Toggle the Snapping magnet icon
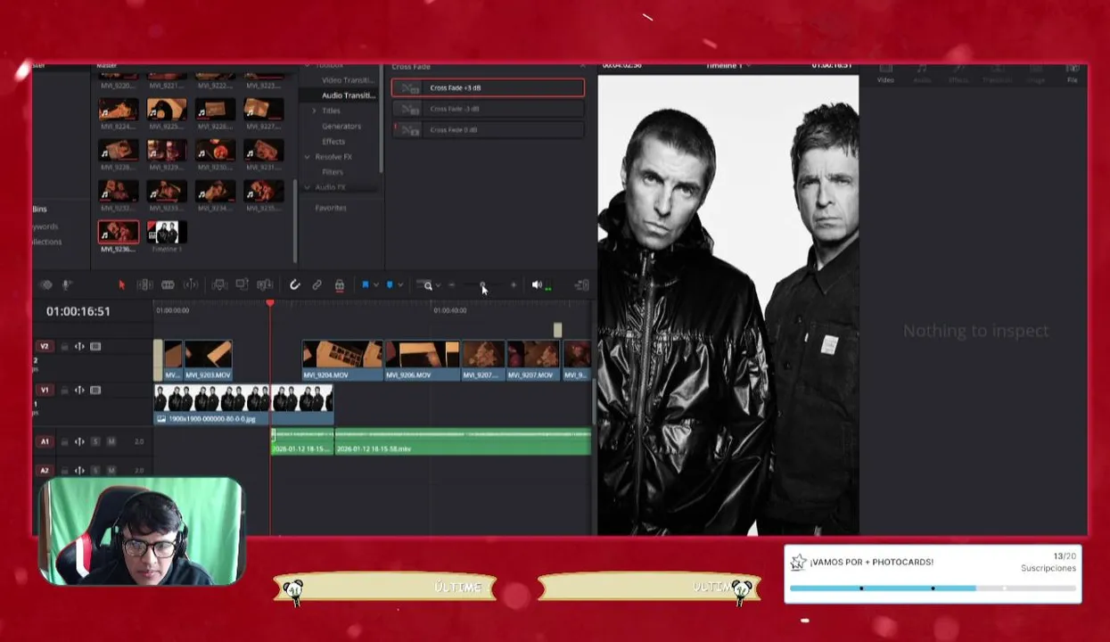This screenshot has width=1110, height=642. click(x=294, y=285)
